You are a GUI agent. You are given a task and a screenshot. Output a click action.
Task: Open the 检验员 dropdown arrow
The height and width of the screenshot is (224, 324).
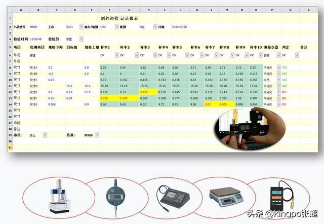[x=82, y=39]
